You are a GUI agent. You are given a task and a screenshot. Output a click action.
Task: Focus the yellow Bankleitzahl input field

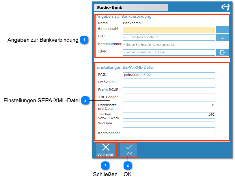(x=169, y=30)
